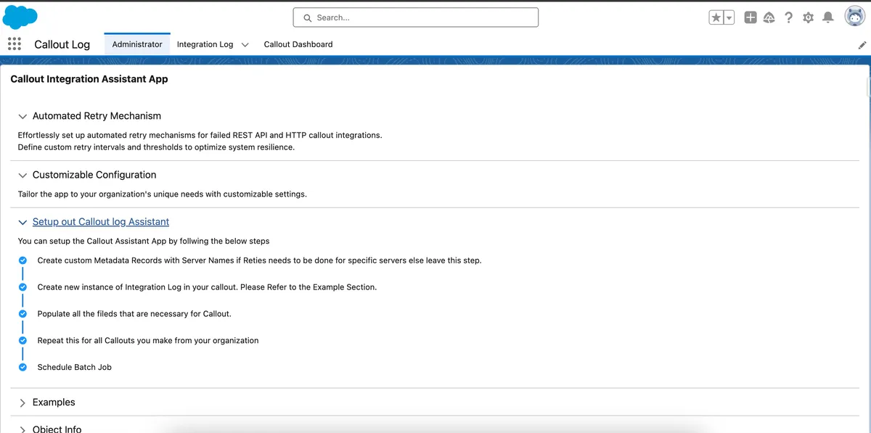The width and height of the screenshot is (871, 433).
Task: Select the Administrator tab
Action: click(x=137, y=44)
